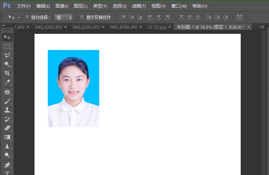The image size is (269, 175).
Task: Open the 文件(F) menu
Action: coord(24,6)
